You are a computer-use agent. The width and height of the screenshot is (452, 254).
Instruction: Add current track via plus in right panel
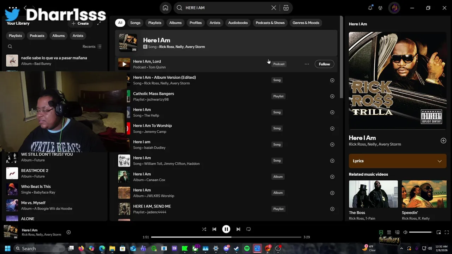tap(443, 141)
